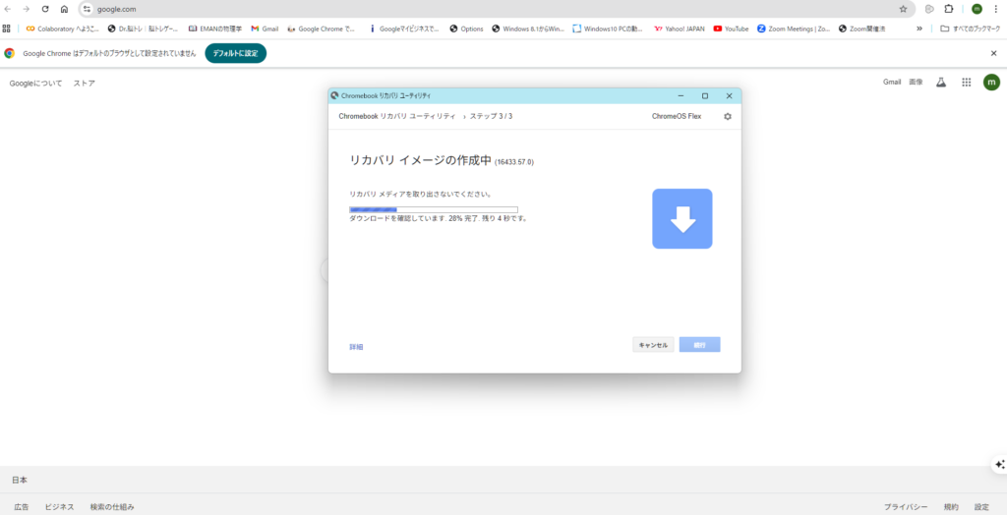Open the browser Extensions puzzle icon

tap(949, 9)
